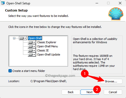The height and width of the screenshot is (98, 126).
Task: Collapse the Open-Shell tree node
Action: (x=14, y=38)
